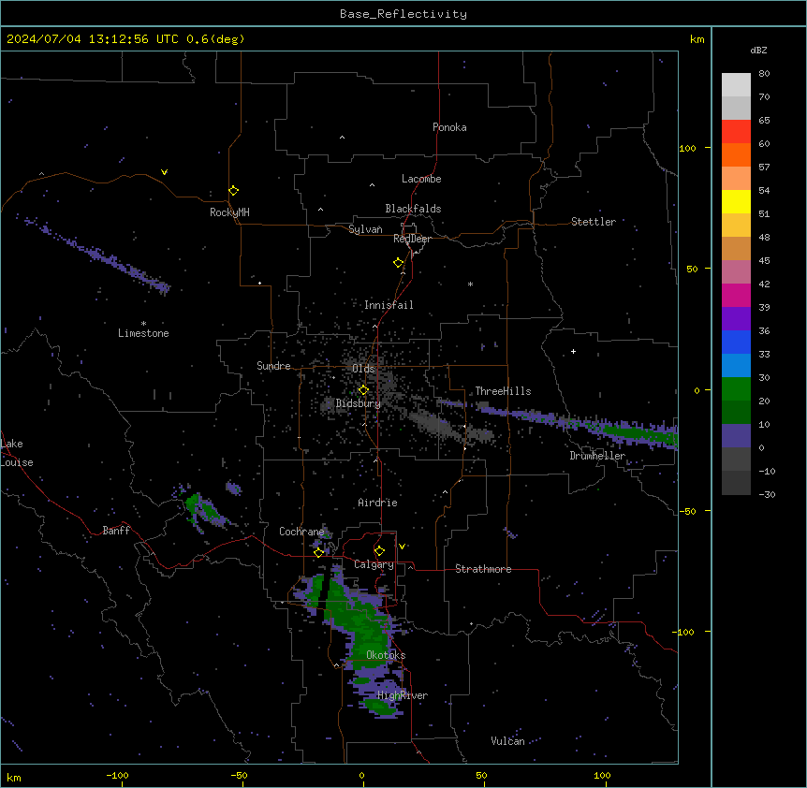Select the HighRiver label
The width and height of the screenshot is (807, 788).
click(x=403, y=695)
